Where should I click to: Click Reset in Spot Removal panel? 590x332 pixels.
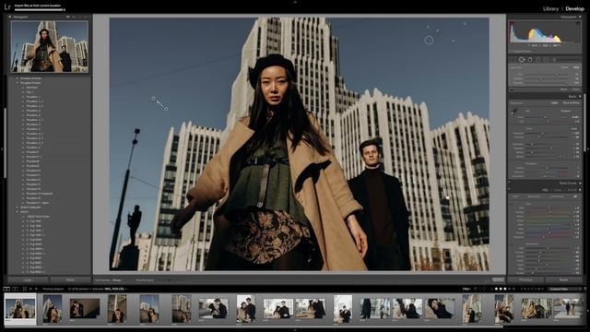563,89
